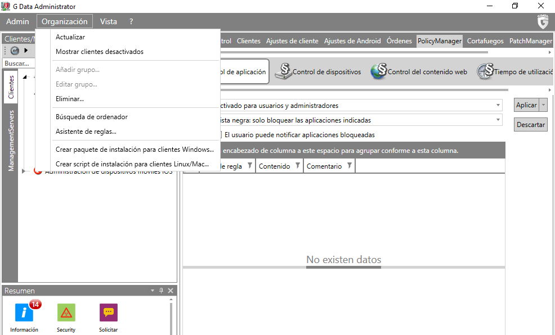Toggle 'El usuario puede notificar aplicaciones bloqueadas' checkbox

pos(221,135)
